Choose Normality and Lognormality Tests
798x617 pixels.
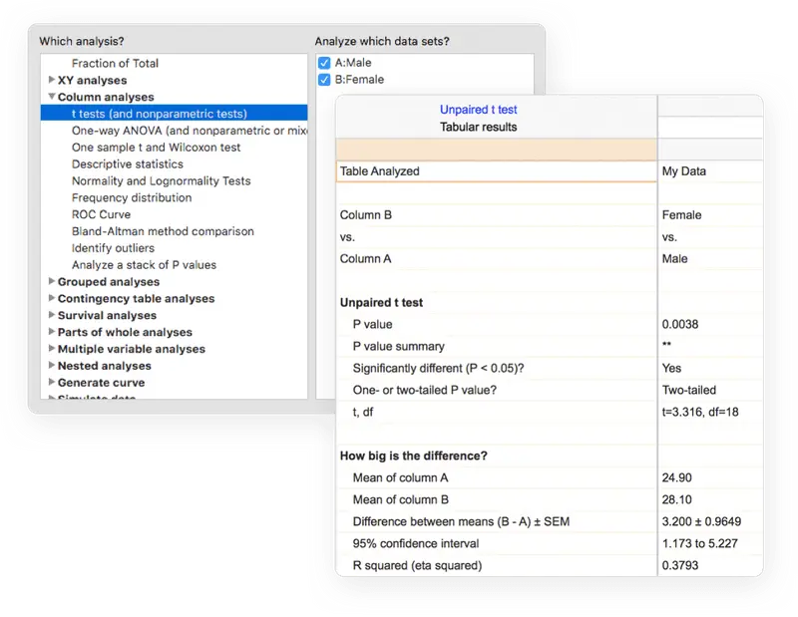click(x=161, y=180)
